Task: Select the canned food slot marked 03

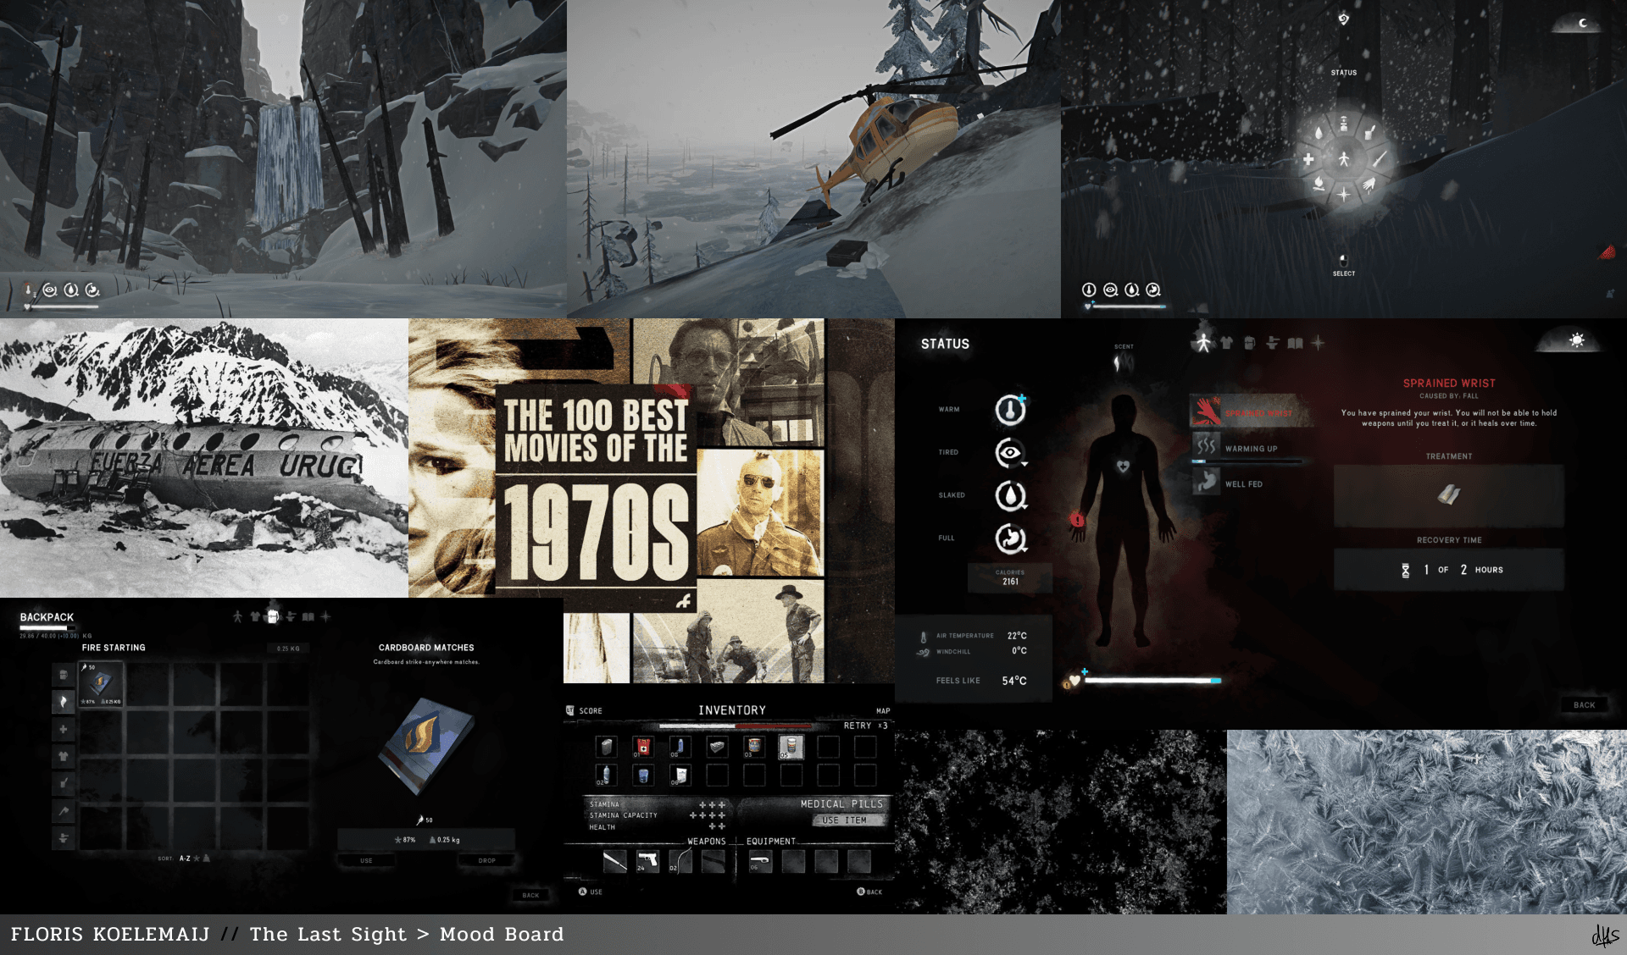Action: (754, 747)
